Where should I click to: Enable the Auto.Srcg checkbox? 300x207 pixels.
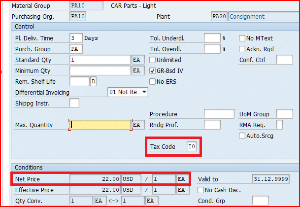coord(242,136)
